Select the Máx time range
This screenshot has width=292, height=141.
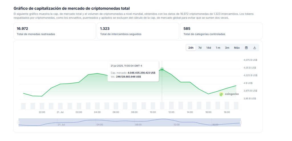pos(237,48)
